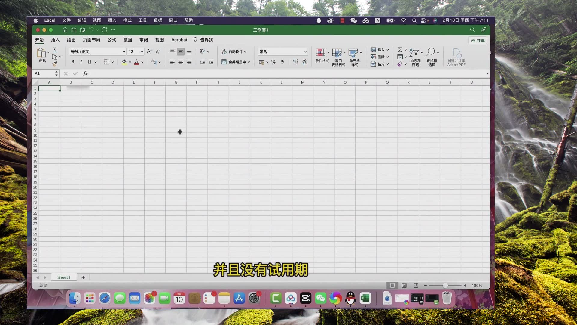Open the 审阅 ribbon tab
Viewport: 577px width, 325px height.
[144, 40]
